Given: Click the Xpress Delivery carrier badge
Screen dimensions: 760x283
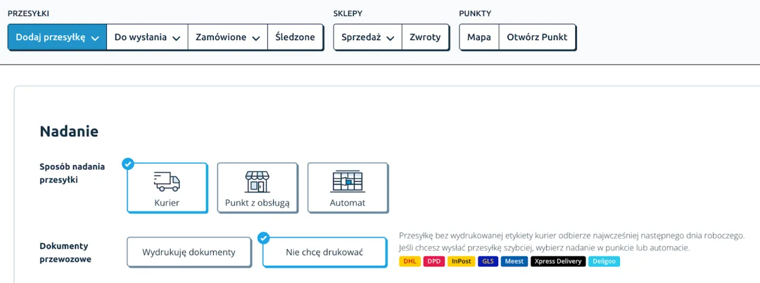Looking at the screenshot, I should click(558, 261).
